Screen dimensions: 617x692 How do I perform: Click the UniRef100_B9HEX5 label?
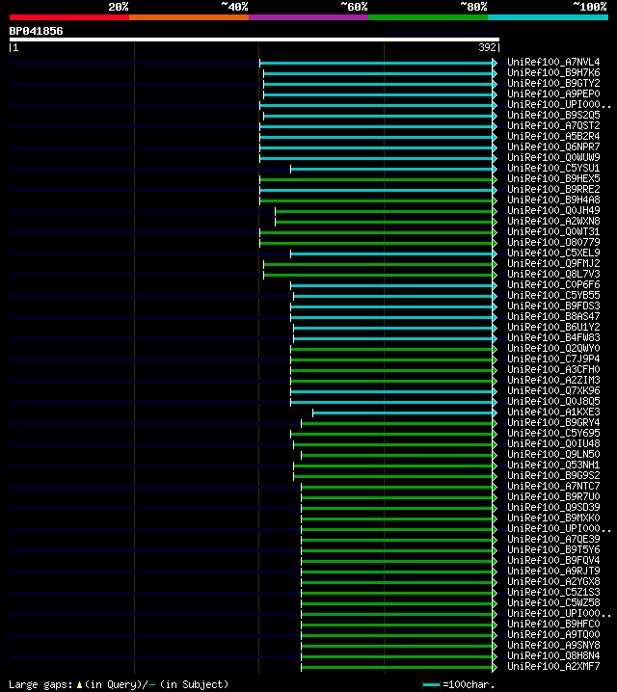(x=553, y=178)
